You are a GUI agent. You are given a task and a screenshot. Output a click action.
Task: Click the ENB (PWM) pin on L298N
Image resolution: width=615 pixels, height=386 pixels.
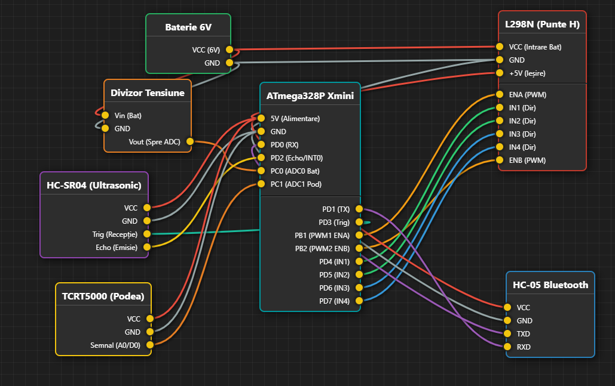[x=499, y=160]
